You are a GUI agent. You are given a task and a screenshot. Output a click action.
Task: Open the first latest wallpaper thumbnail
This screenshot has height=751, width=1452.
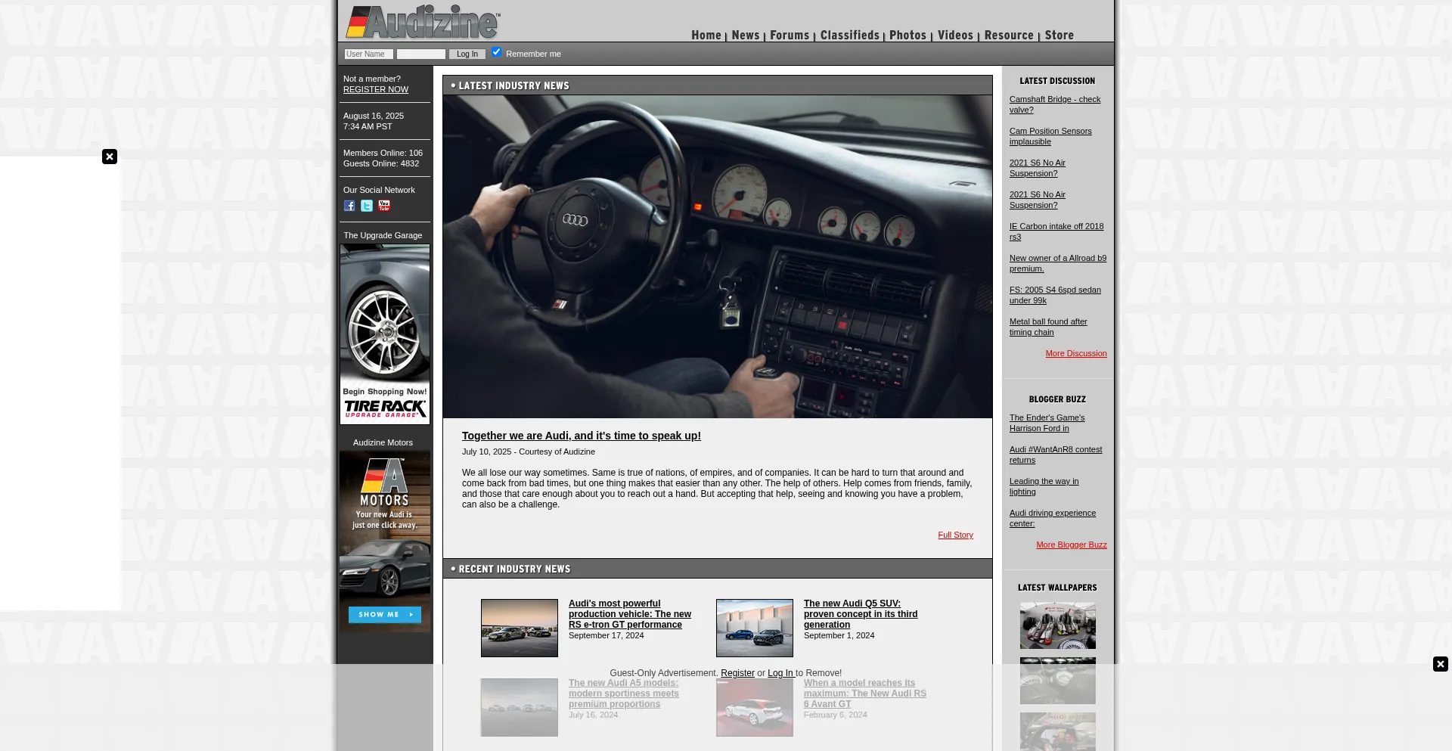click(1057, 625)
